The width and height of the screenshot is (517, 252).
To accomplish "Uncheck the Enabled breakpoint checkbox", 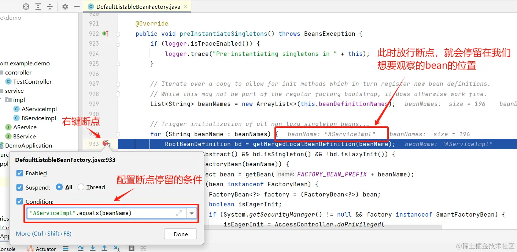I will pos(19,173).
